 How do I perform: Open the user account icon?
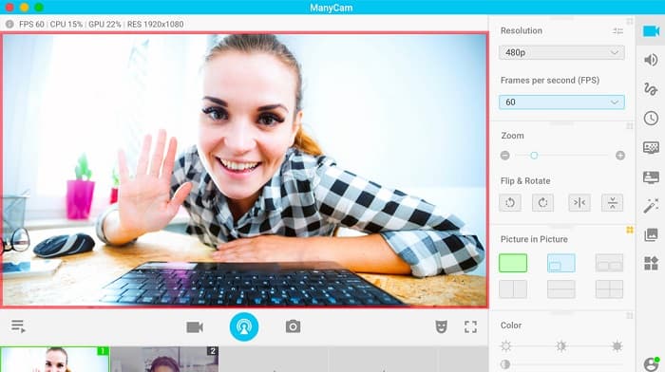click(x=651, y=364)
